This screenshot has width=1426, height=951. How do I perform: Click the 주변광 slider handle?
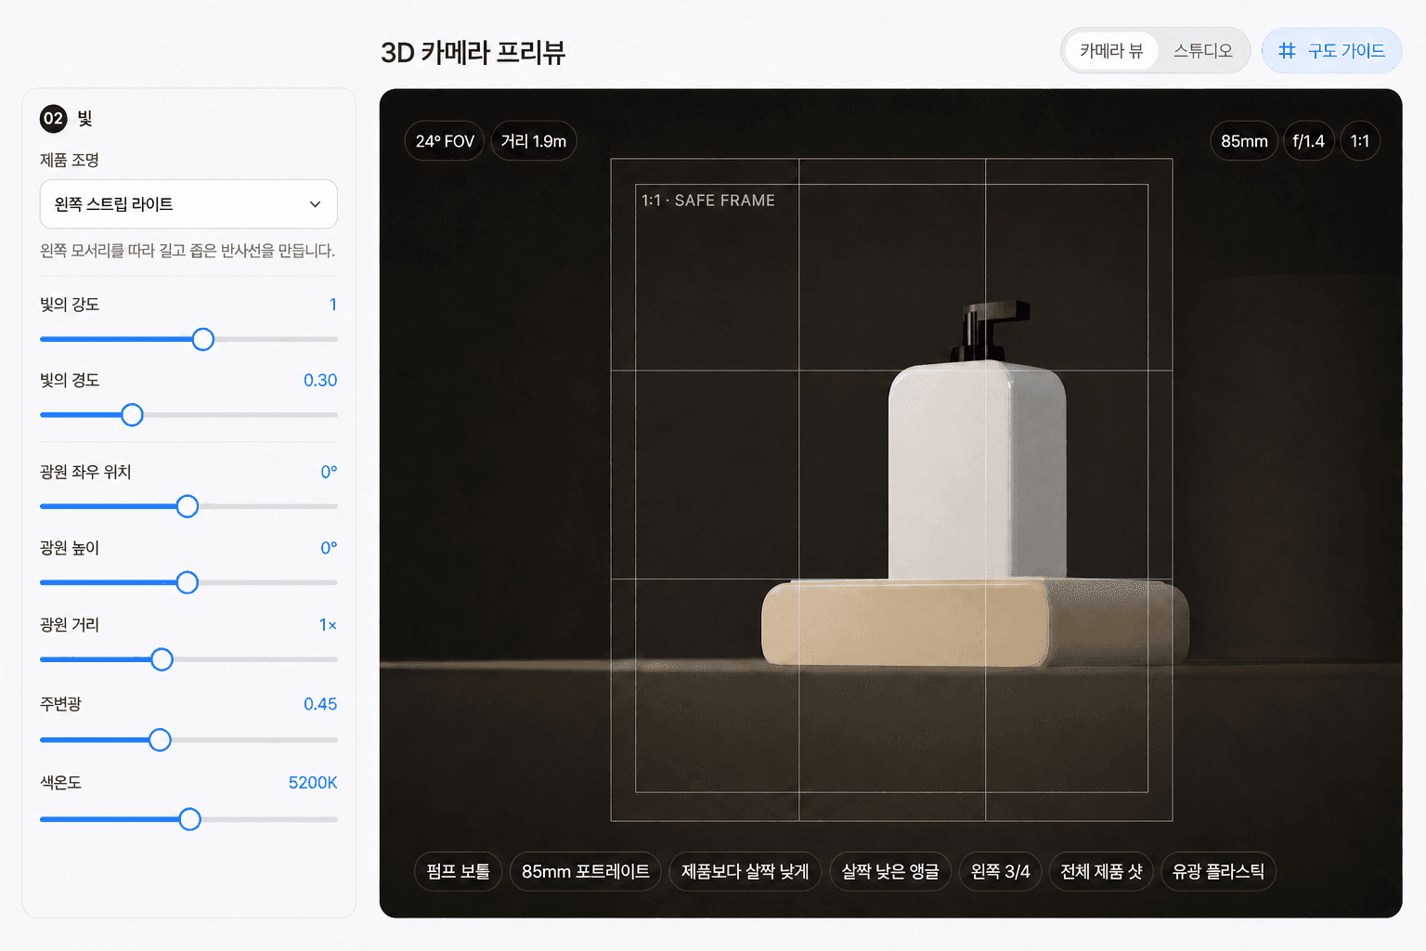160,740
